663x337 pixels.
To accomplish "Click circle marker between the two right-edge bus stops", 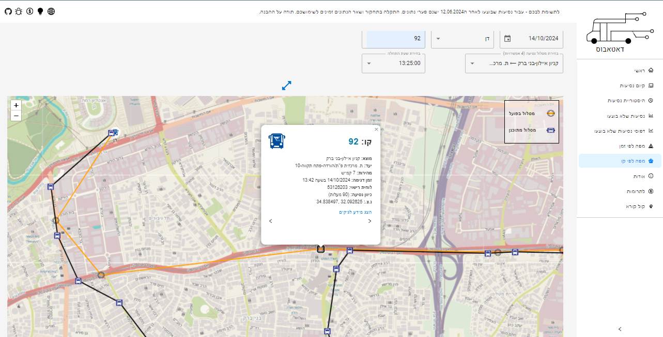I will click(498, 252).
